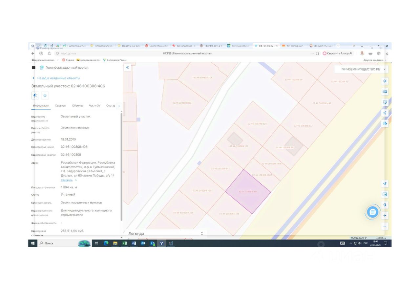Viewport: 420px width, 297px height.
Task: Activate the area search tool on the map
Action: coord(385,102)
